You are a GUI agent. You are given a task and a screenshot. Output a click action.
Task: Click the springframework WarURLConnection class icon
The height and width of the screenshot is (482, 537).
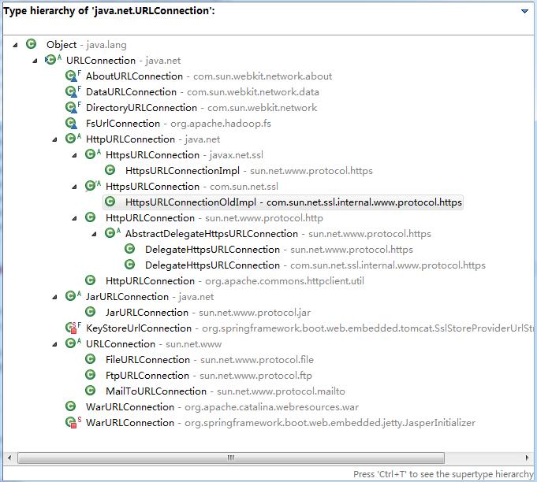coord(72,423)
